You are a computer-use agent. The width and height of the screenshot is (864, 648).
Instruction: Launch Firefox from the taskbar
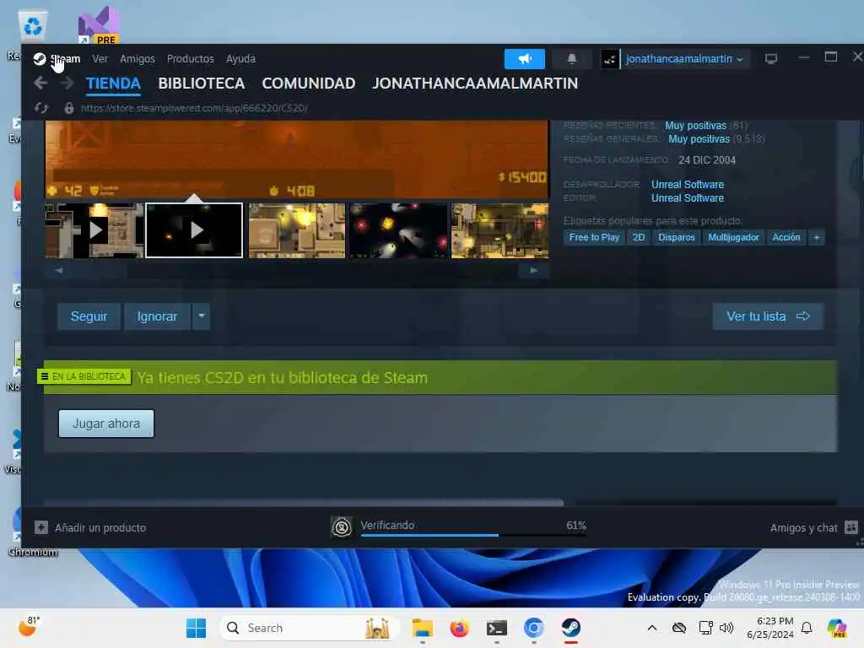460,628
